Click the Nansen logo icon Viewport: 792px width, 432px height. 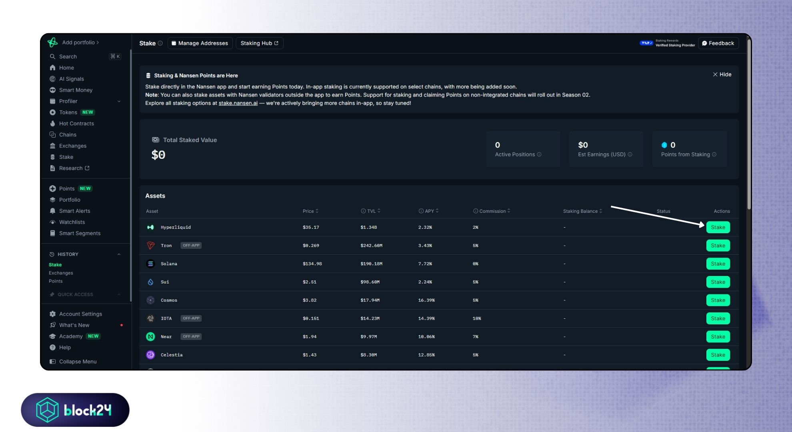point(52,42)
